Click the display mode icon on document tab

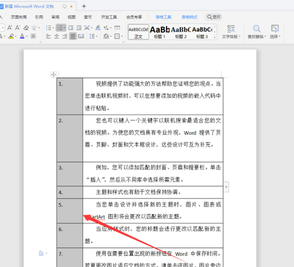pos(65,6)
